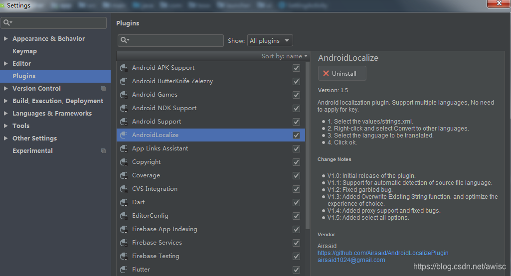Click the App Links Assistant plugin icon
This screenshot has height=276, width=511.
124,148
